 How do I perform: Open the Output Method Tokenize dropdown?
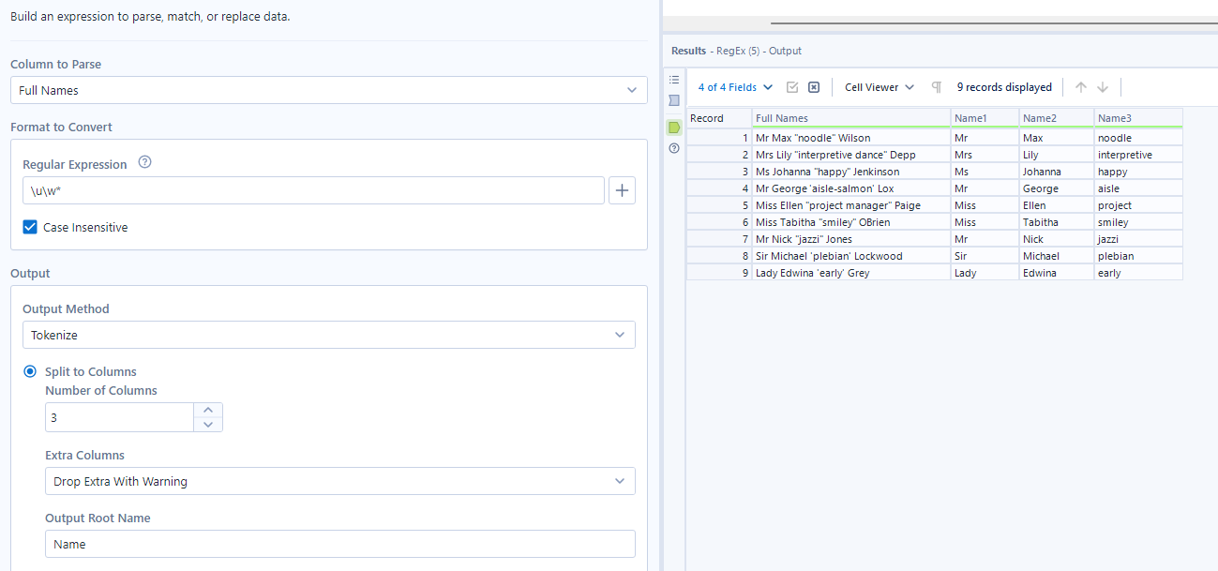coord(329,335)
